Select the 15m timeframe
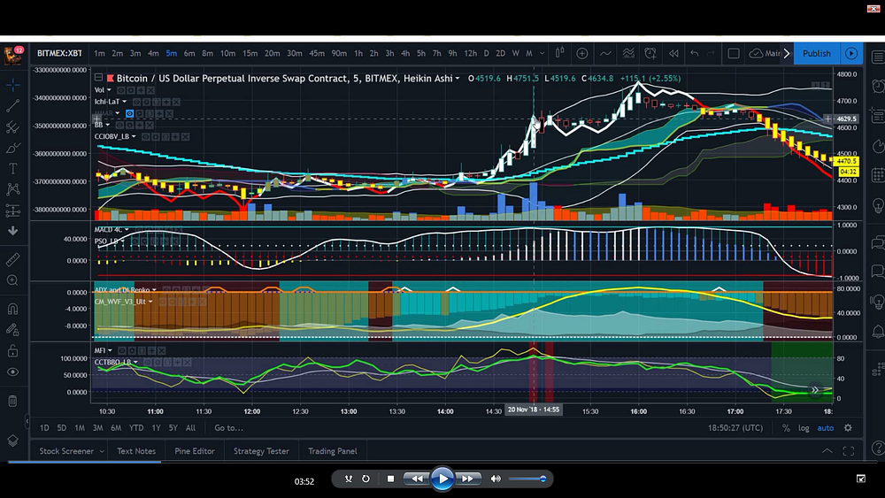The image size is (885, 498). [x=250, y=53]
